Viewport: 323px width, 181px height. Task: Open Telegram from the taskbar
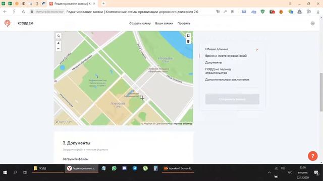(135, 168)
